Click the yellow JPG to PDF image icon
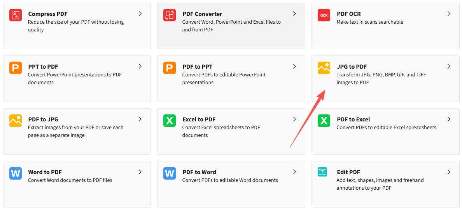The image size is (462, 211). coord(324,68)
